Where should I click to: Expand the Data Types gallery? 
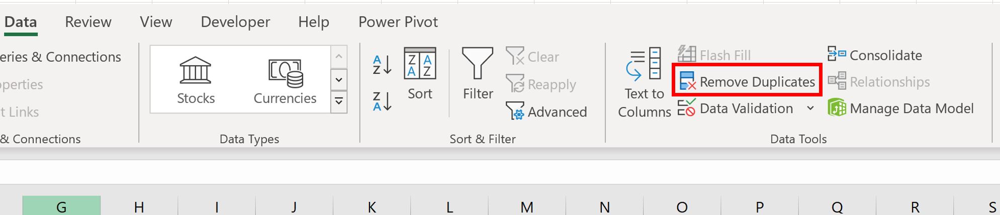pyautogui.click(x=339, y=102)
